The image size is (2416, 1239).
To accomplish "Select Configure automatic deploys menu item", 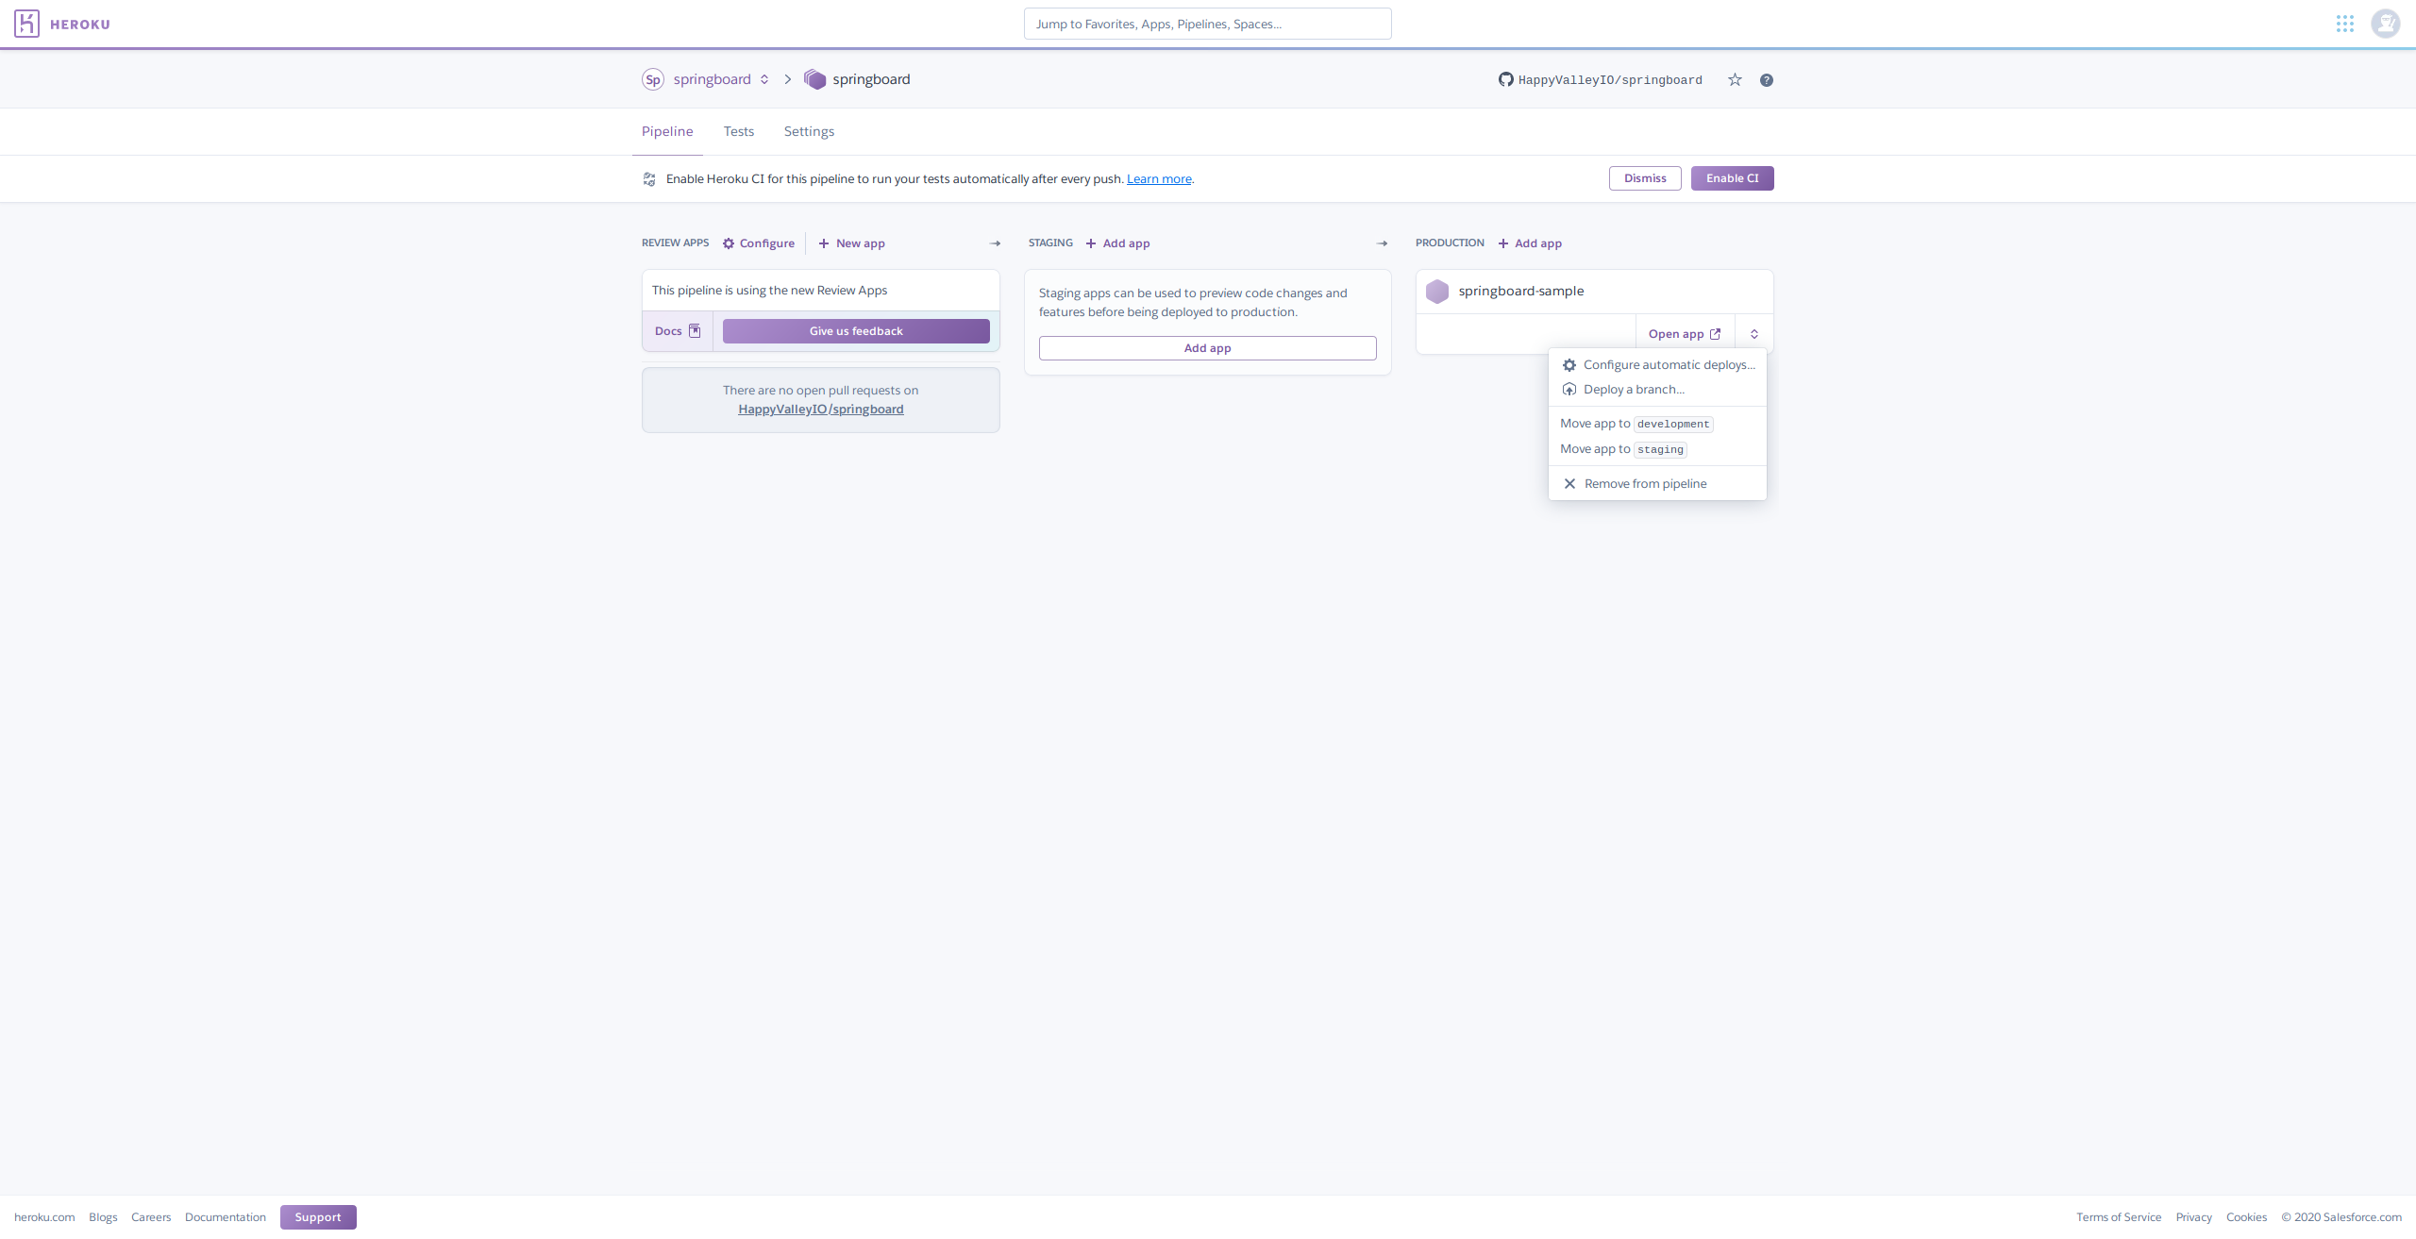I will pos(1657,364).
